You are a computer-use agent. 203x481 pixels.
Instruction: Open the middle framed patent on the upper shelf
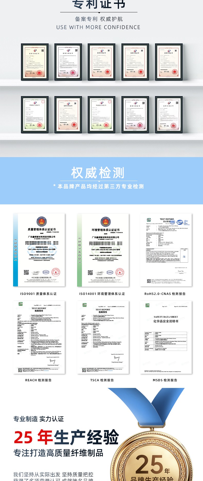click(x=101, y=62)
